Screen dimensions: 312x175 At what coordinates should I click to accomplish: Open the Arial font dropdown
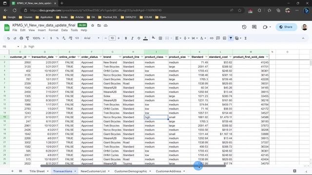92,38
